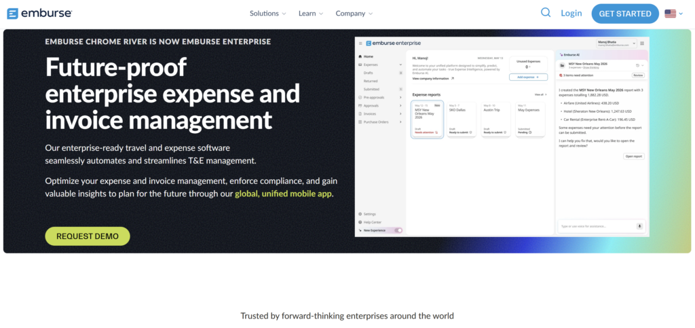Open Returned in the sidebar
The image size is (695, 328).
click(x=371, y=81)
